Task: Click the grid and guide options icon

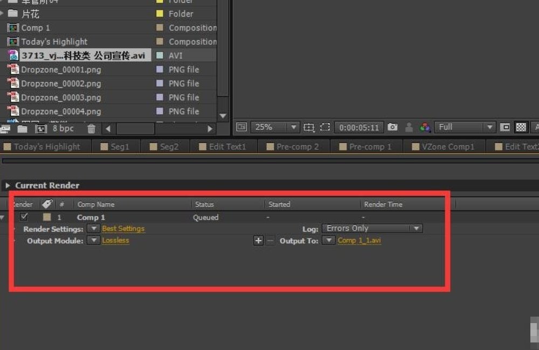Action: pyautogui.click(x=308, y=127)
